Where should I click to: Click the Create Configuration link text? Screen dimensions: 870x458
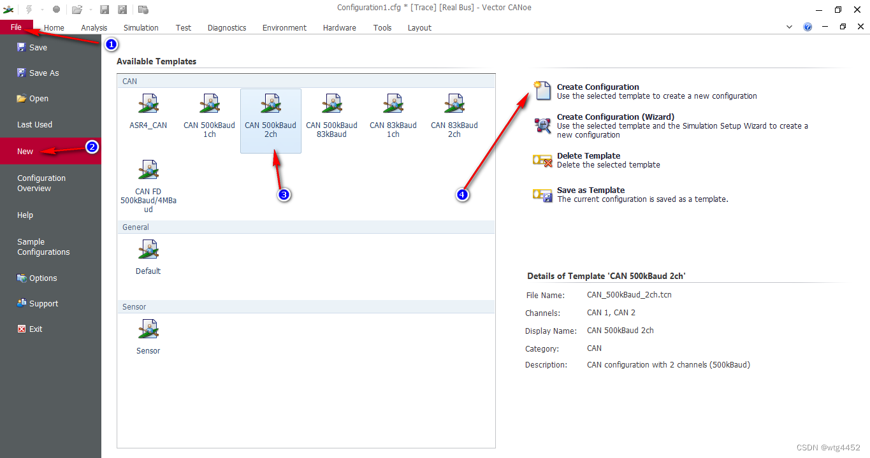click(x=598, y=87)
